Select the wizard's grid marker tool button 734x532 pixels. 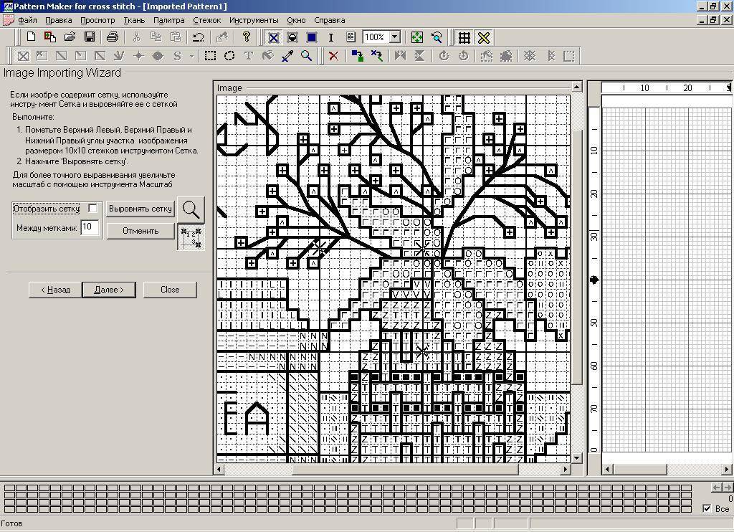[x=191, y=237]
